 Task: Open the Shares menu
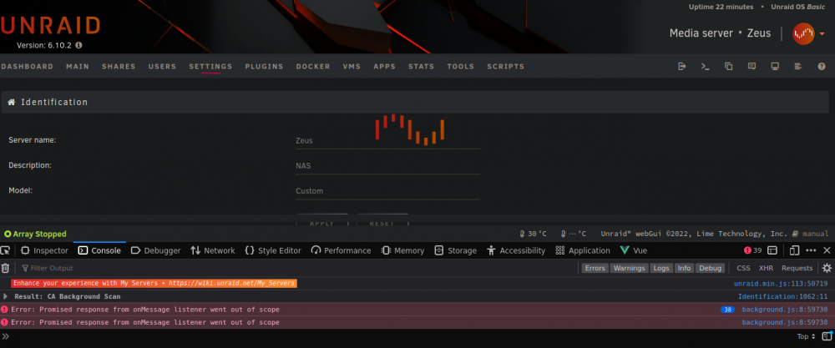[119, 67]
